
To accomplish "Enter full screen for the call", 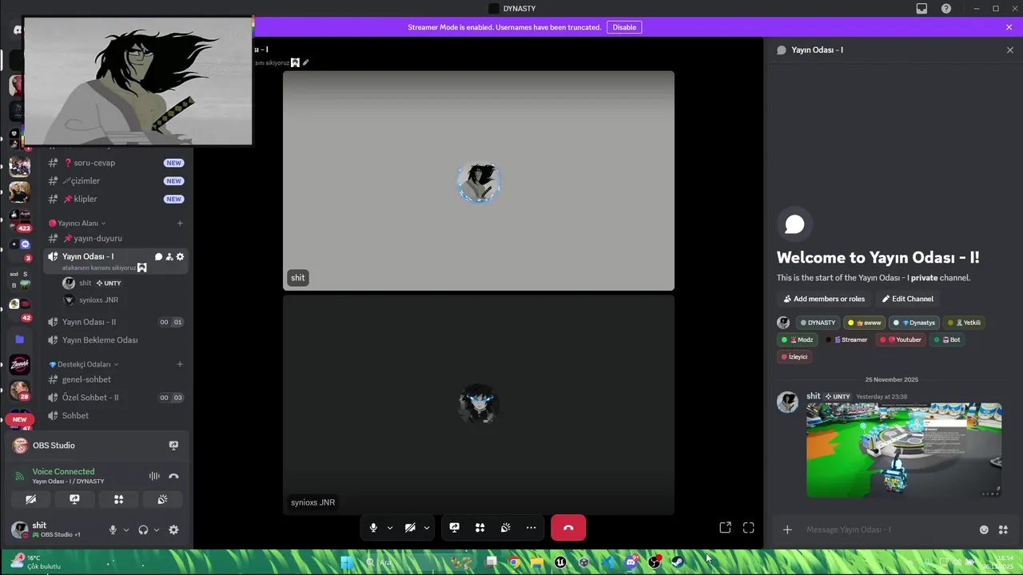I will click(x=748, y=528).
